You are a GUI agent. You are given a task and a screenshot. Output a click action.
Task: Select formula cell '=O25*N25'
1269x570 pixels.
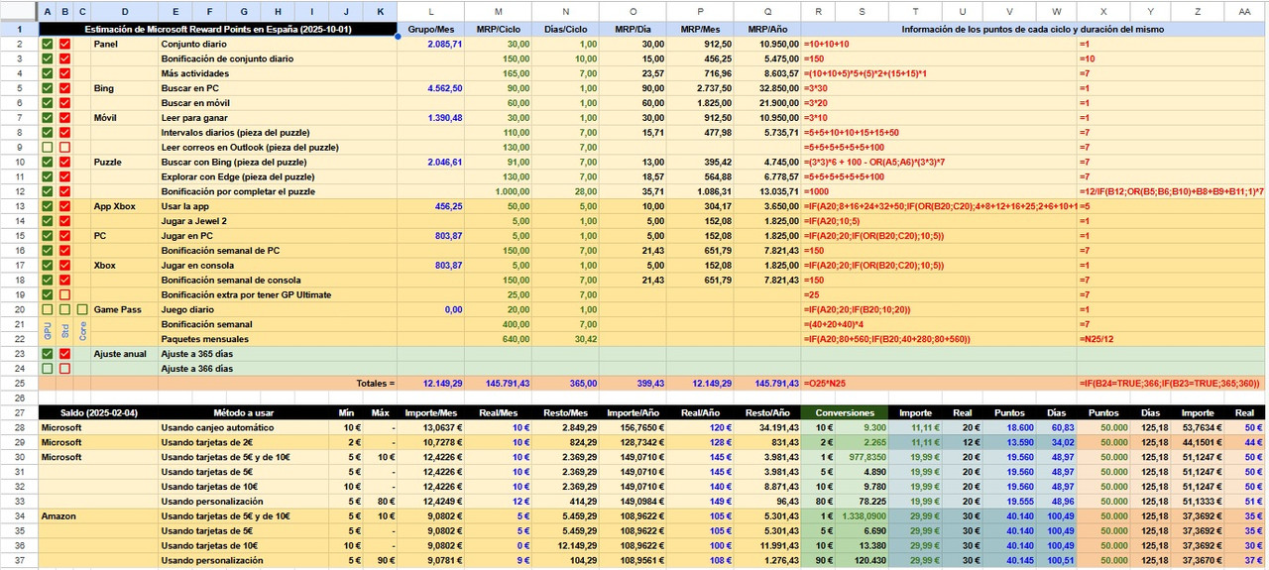click(939, 383)
